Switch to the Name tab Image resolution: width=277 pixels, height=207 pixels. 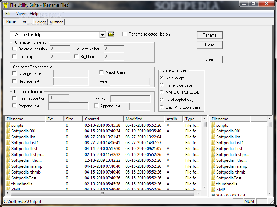pos(11,21)
